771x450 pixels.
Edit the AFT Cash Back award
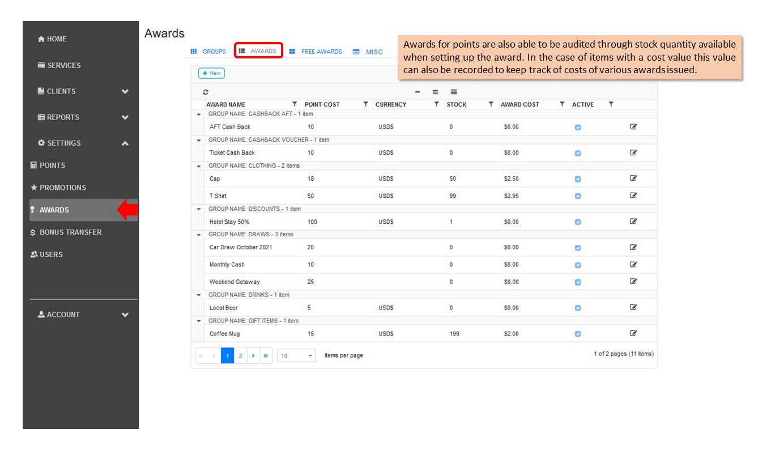click(633, 127)
